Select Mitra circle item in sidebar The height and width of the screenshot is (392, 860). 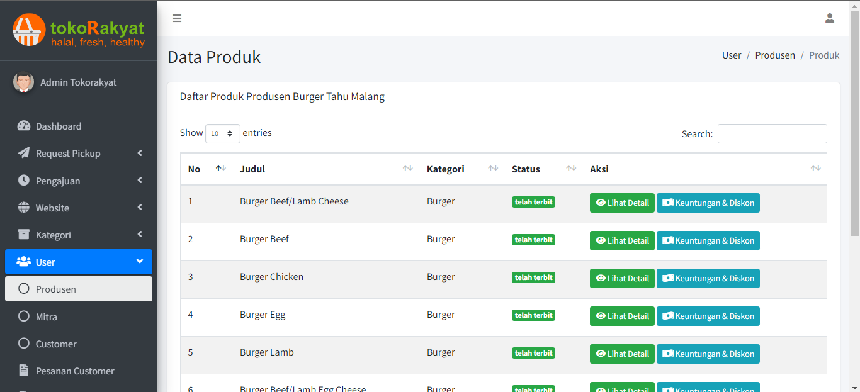47,316
